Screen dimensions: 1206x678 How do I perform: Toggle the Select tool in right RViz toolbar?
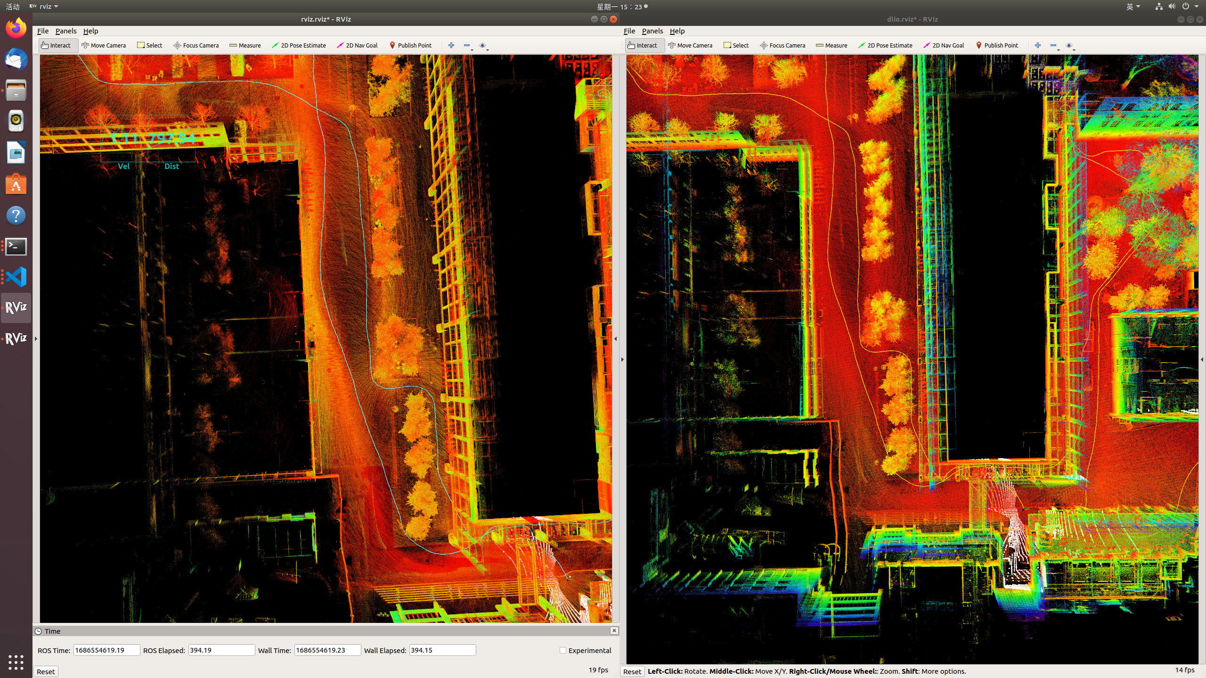point(736,45)
